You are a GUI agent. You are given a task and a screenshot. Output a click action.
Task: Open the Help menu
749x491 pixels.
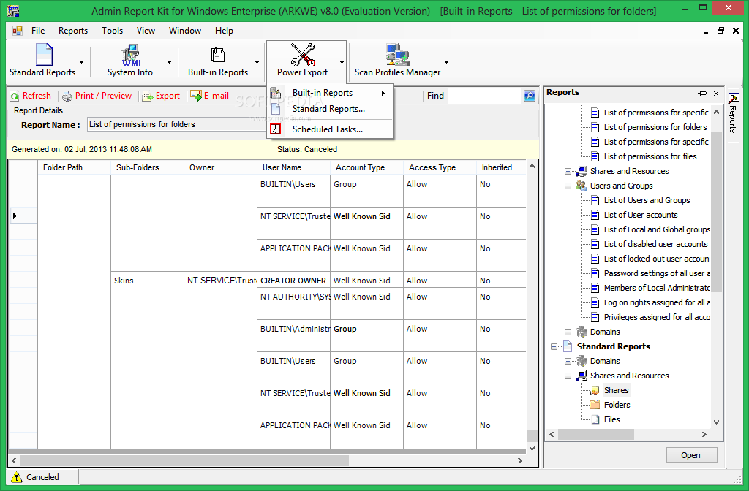tap(224, 31)
